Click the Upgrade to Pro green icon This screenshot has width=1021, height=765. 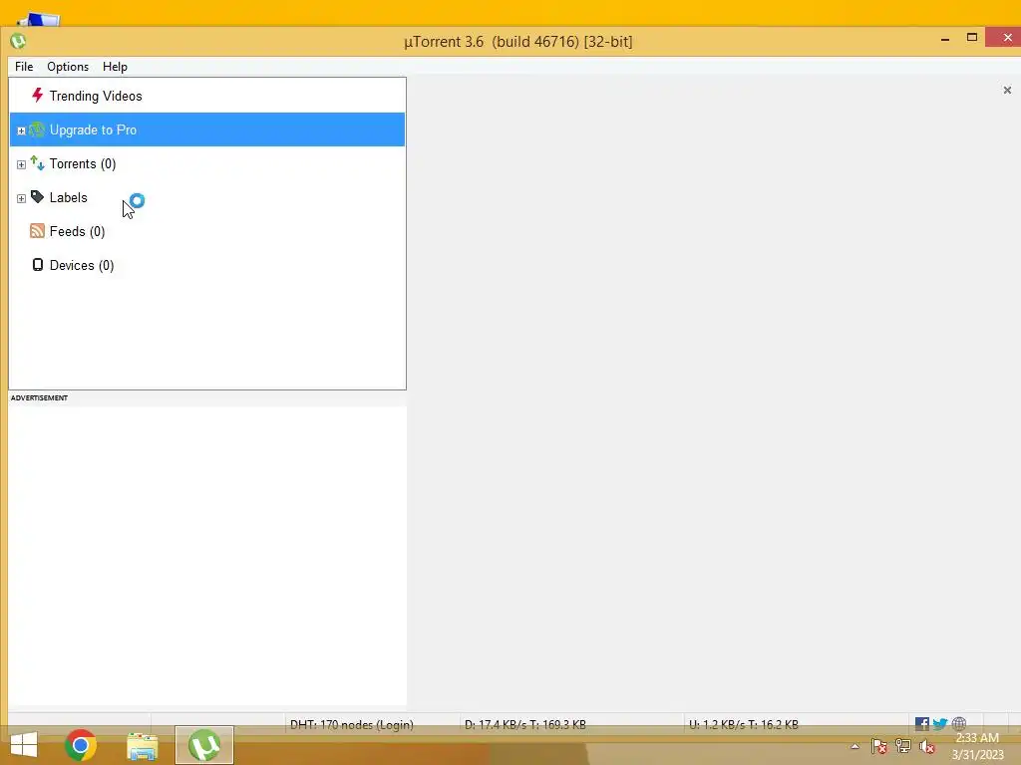click(x=37, y=129)
